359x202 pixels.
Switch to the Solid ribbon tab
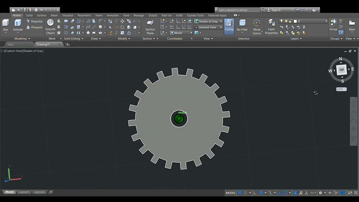[29, 15]
